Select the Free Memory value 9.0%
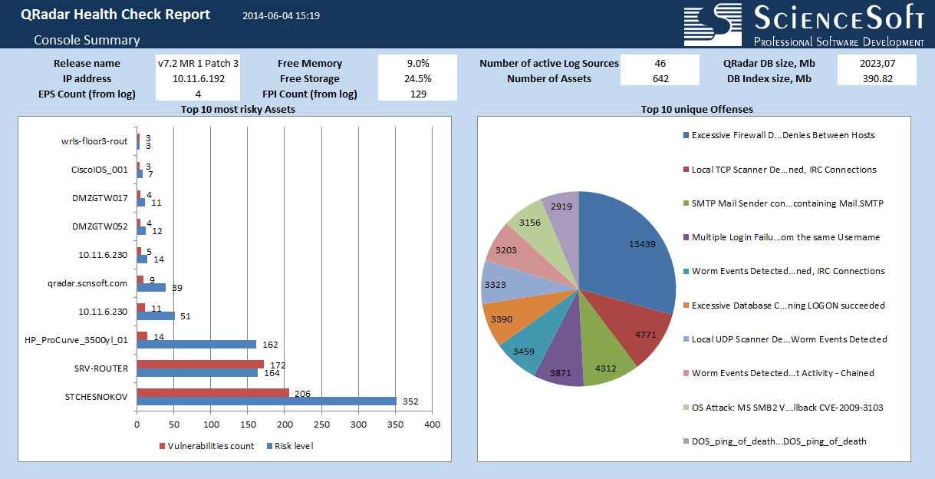The height and width of the screenshot is (479, 935). point(417,63)
